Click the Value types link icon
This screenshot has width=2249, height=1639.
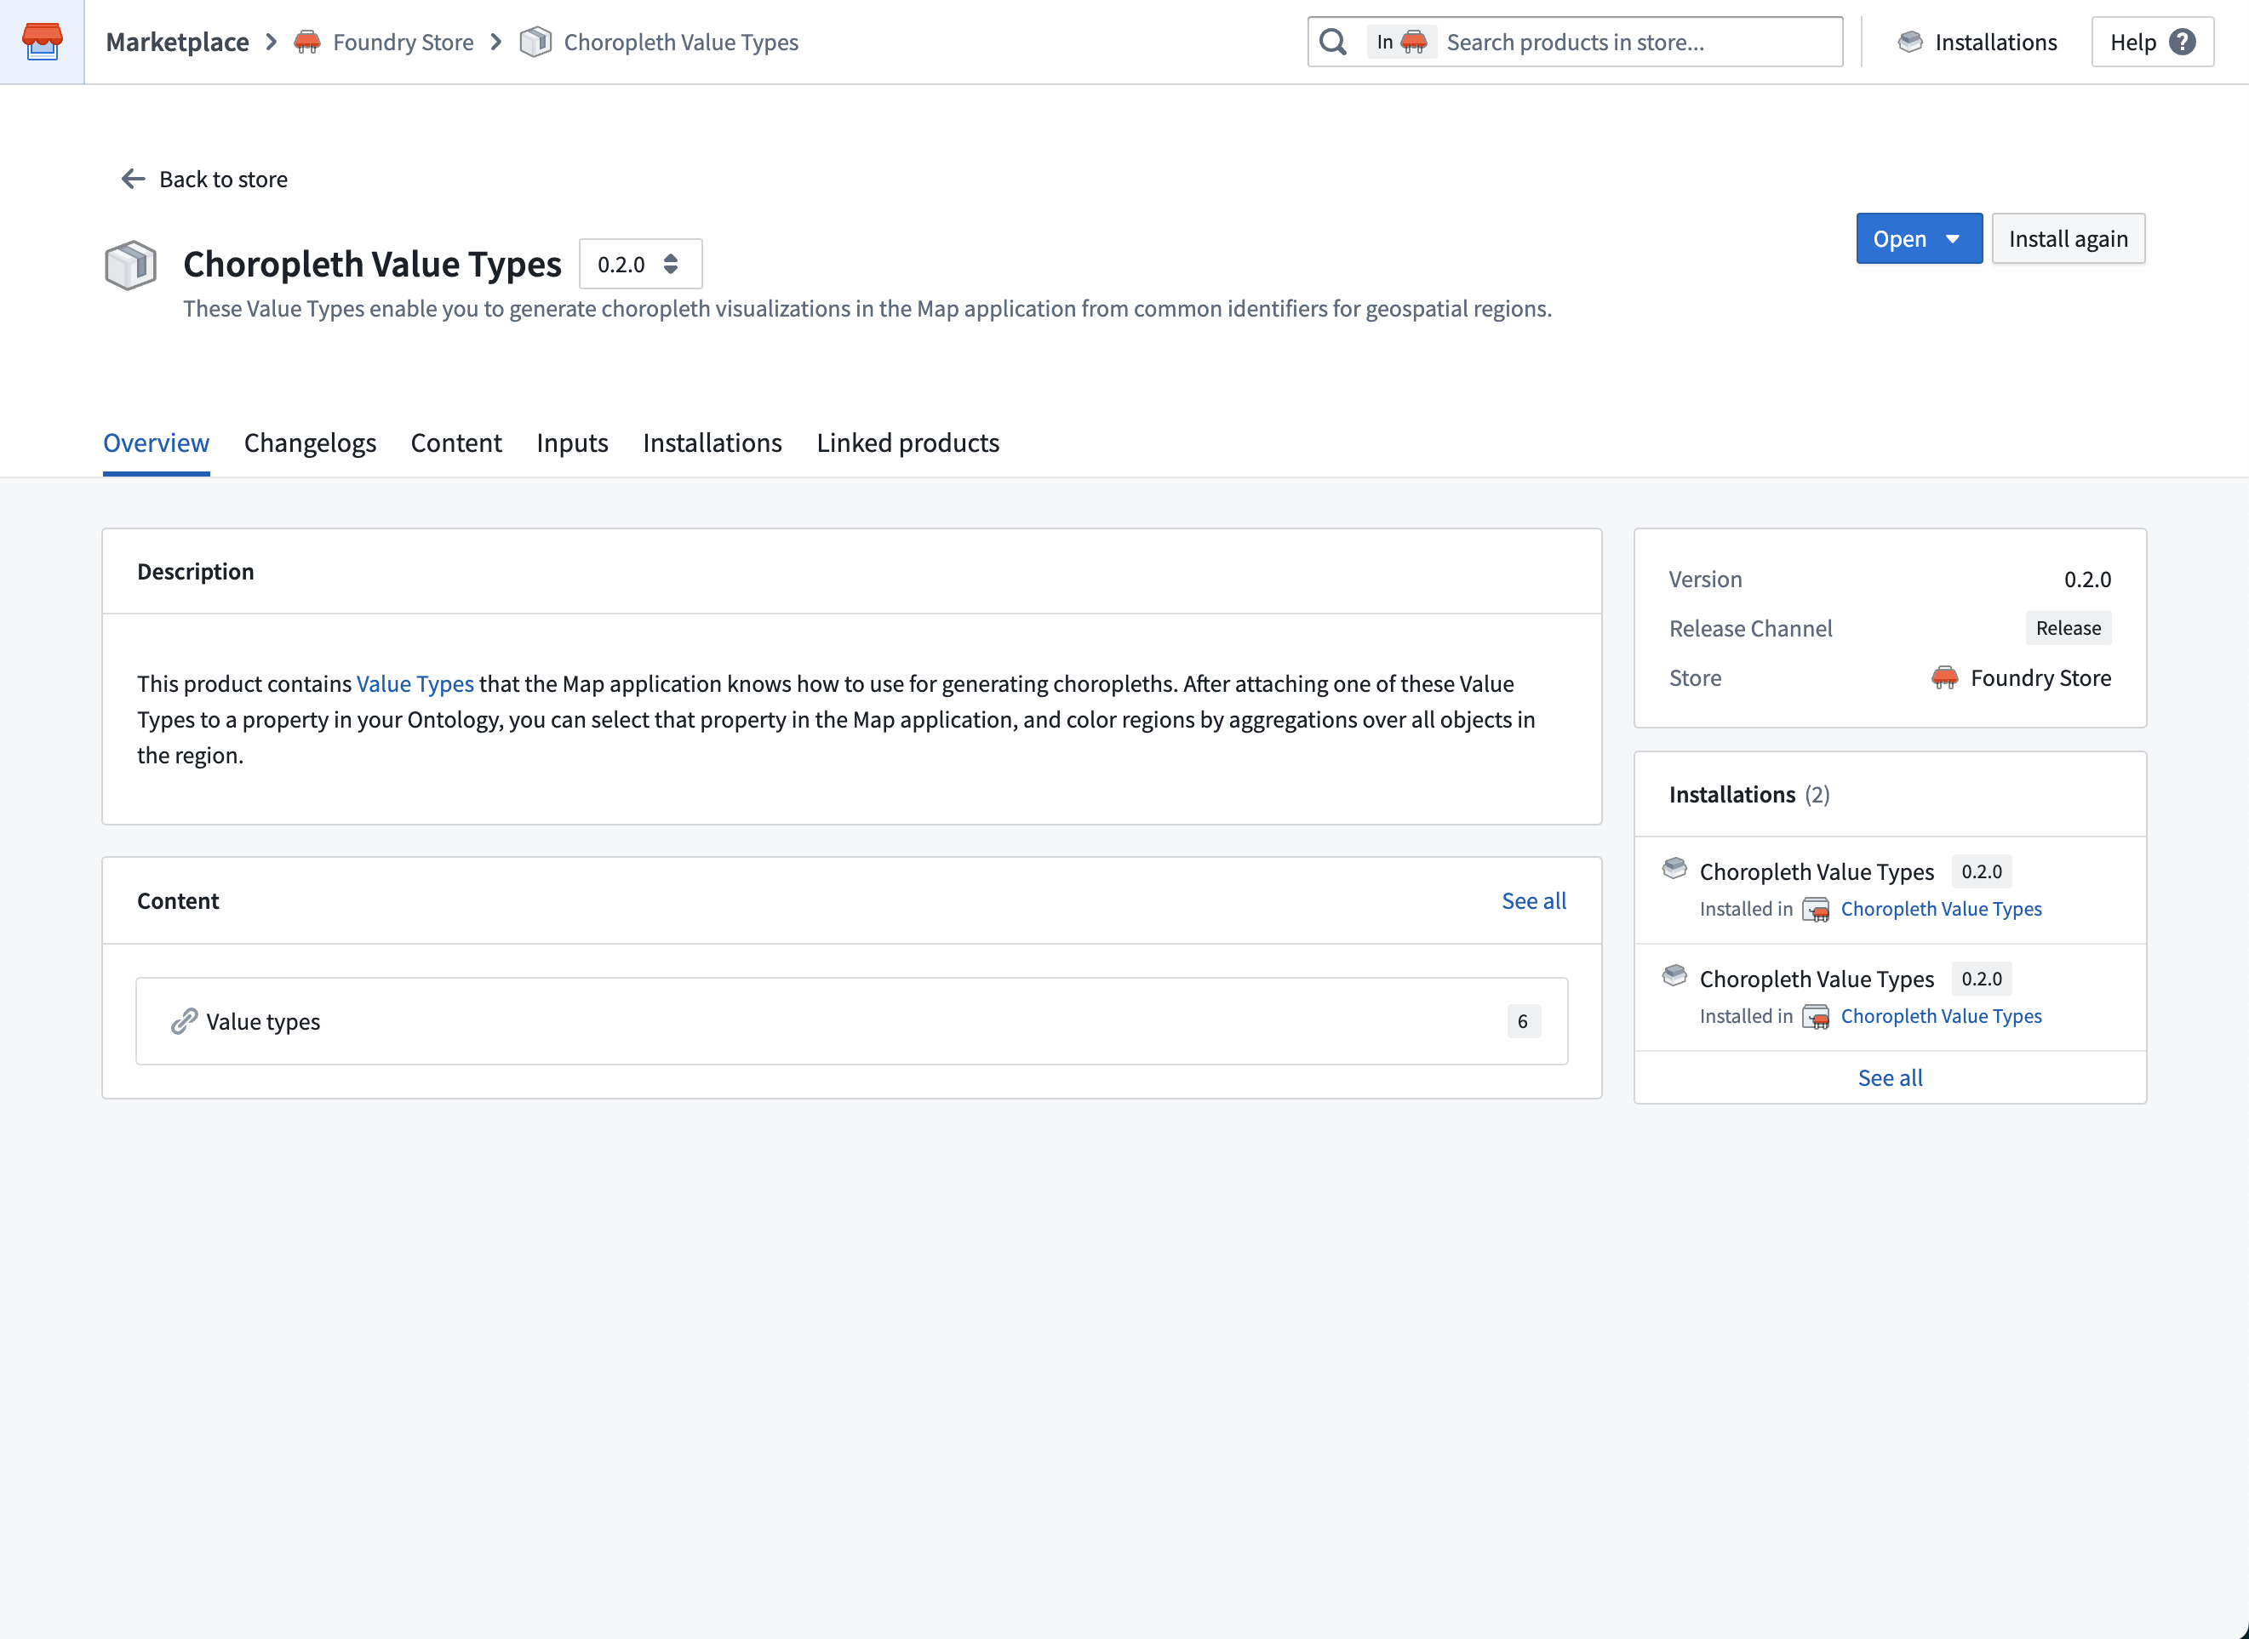point(184,1021)
